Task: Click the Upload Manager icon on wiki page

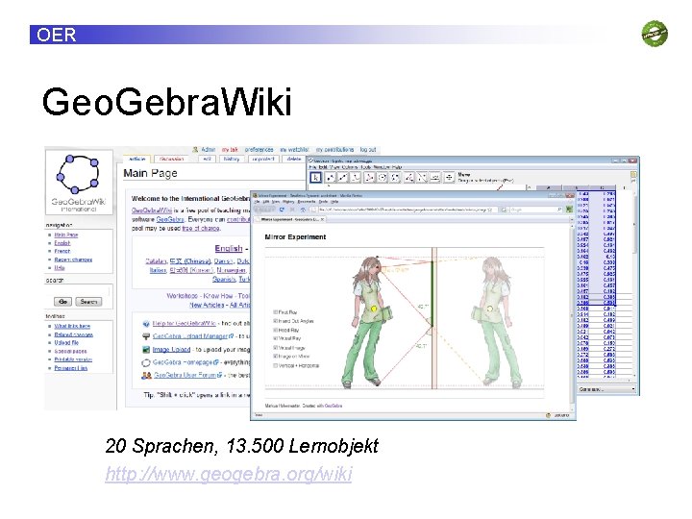Action: point(146,336)
